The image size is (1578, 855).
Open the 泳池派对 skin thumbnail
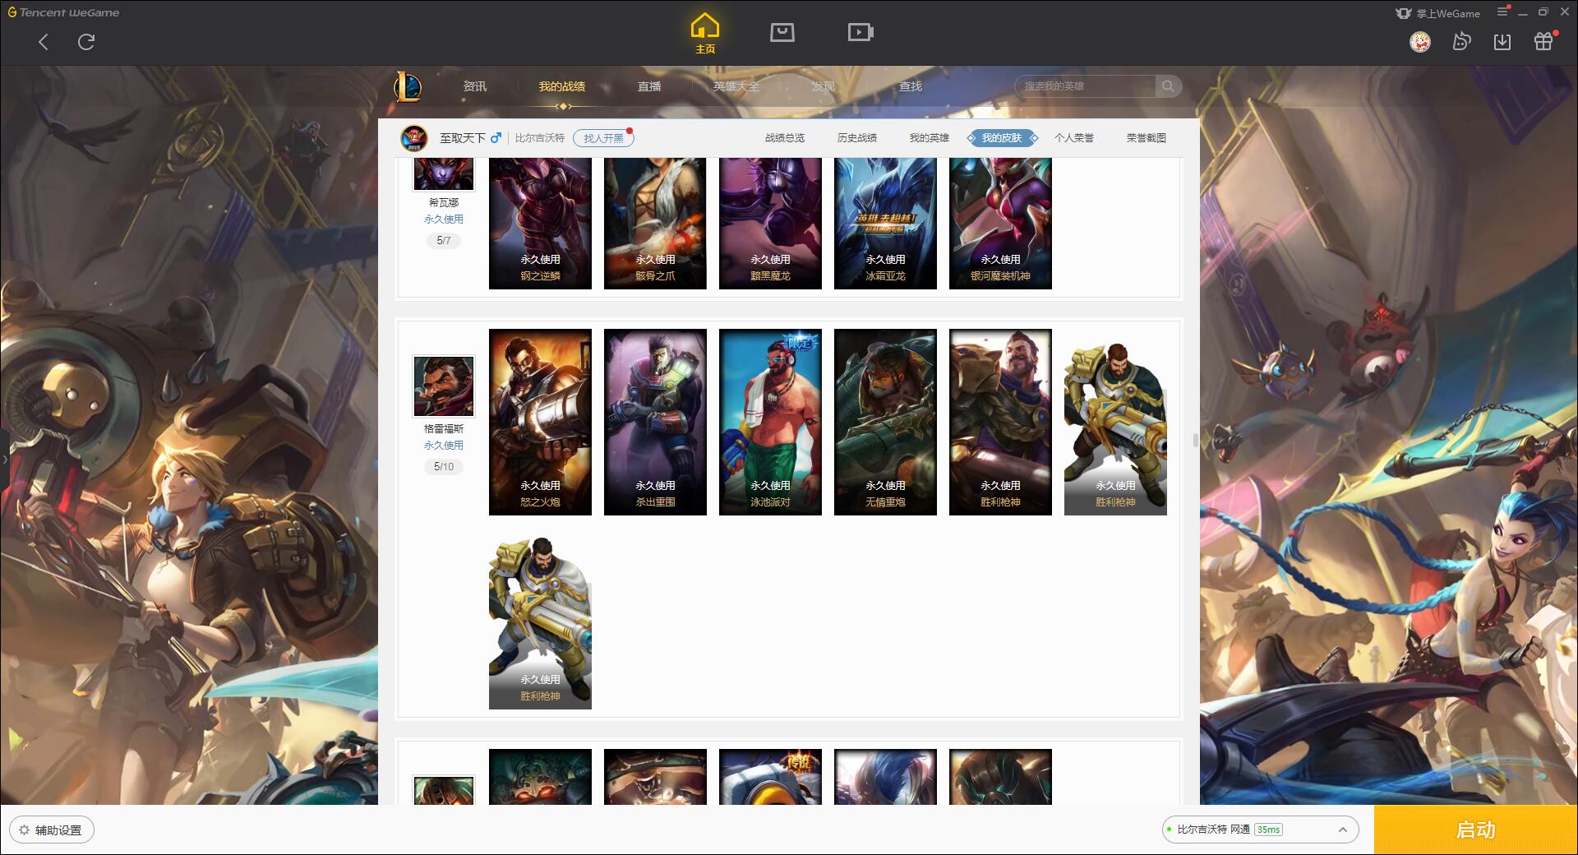pos(770,423)
